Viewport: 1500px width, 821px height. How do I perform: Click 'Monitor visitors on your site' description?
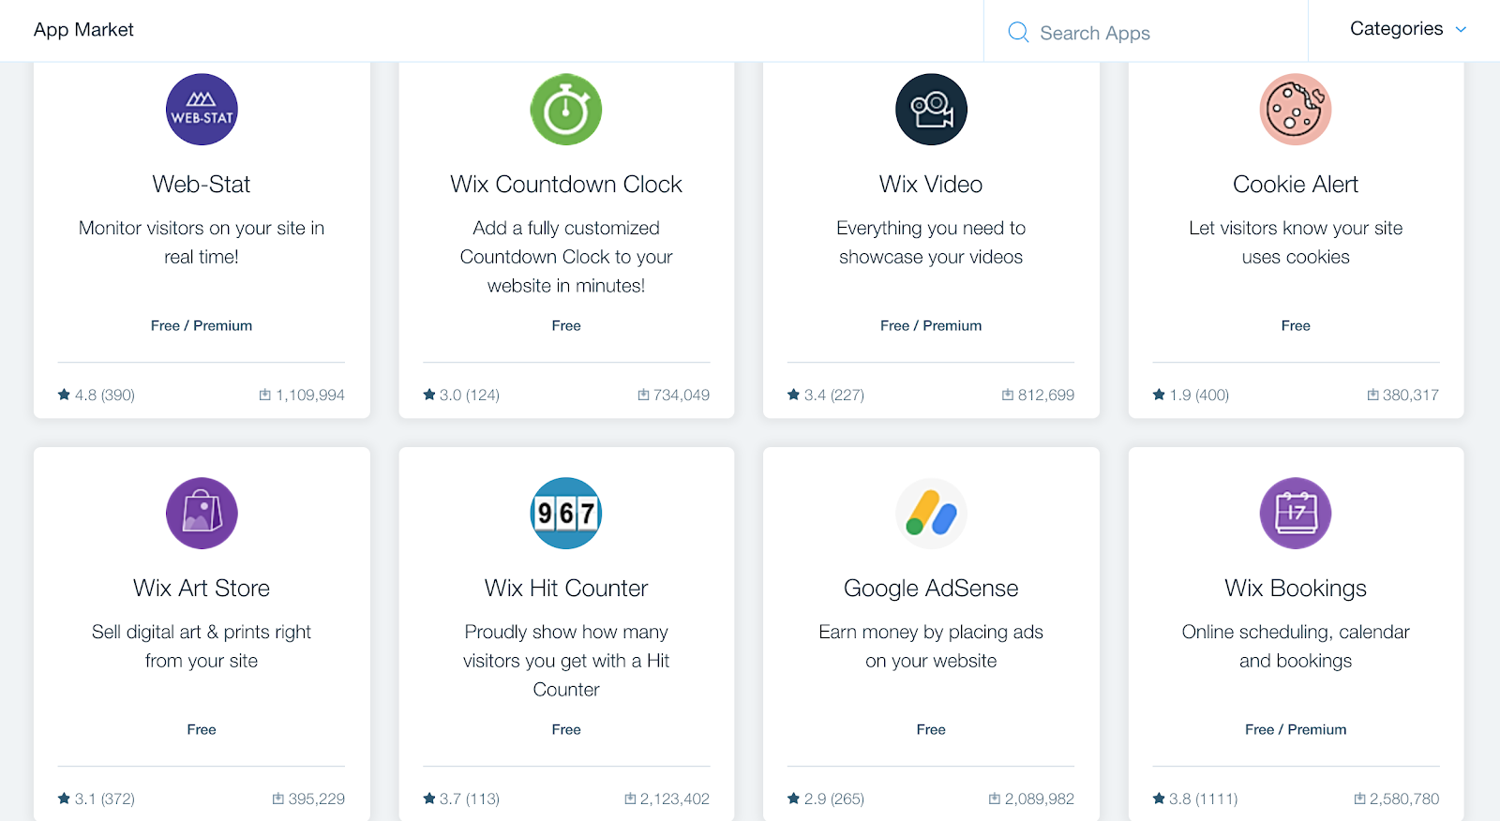[202, 242]
